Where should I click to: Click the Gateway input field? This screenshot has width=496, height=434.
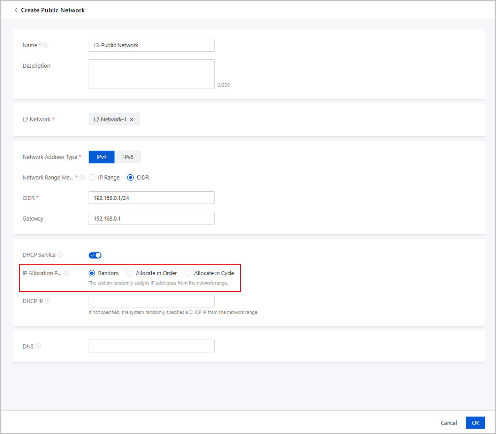coord(151,218)
